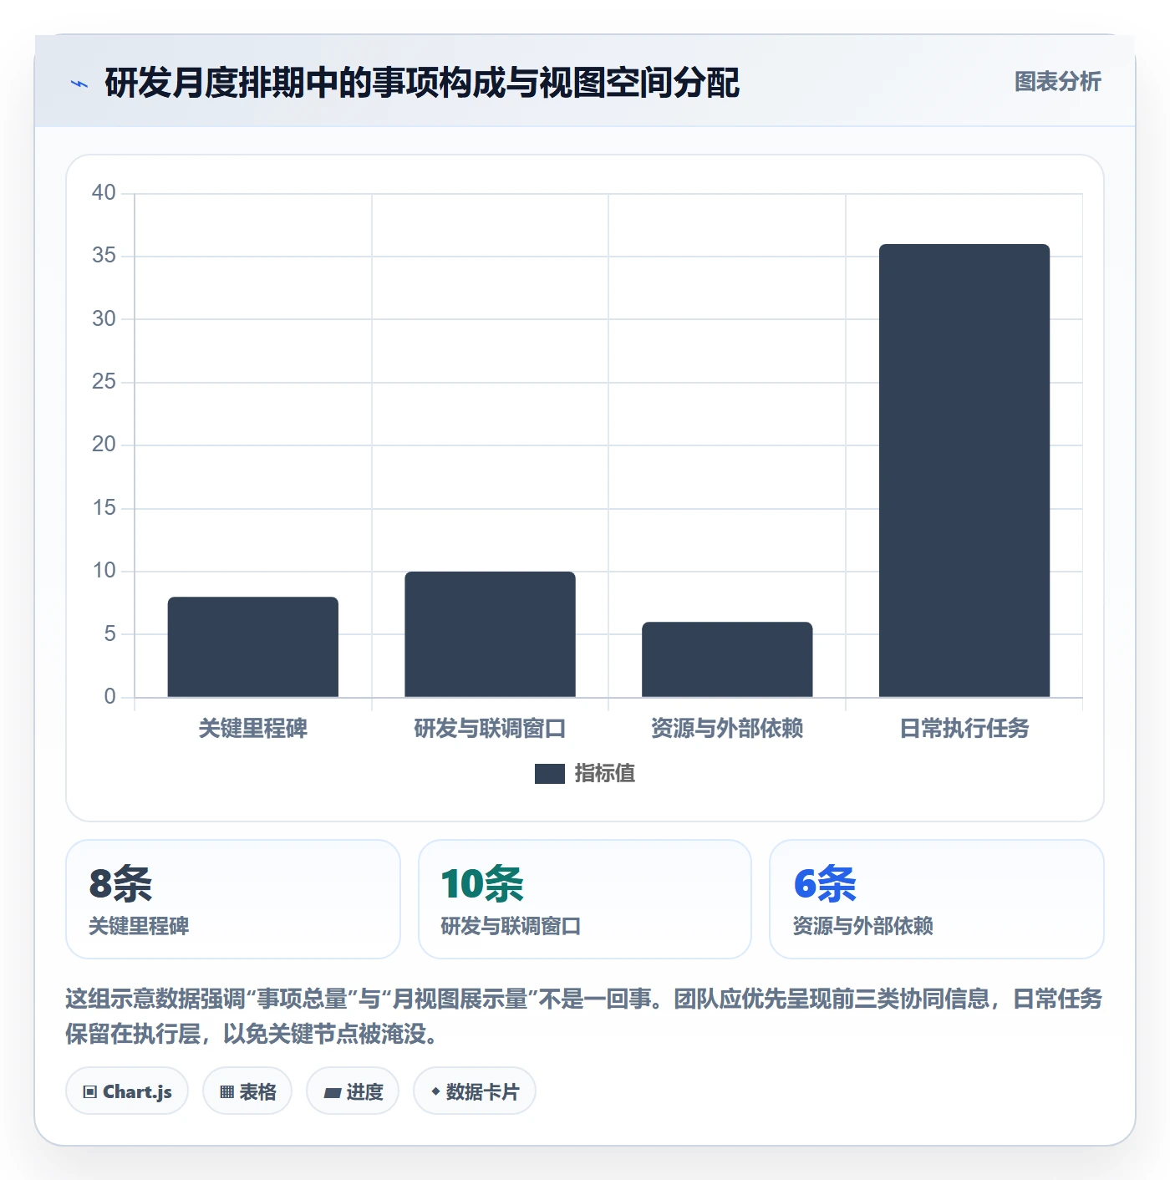The image size is (1170, 1180).
Task: Click the 研发与联调窗口 bar in the chart
Action: point(490,634)
